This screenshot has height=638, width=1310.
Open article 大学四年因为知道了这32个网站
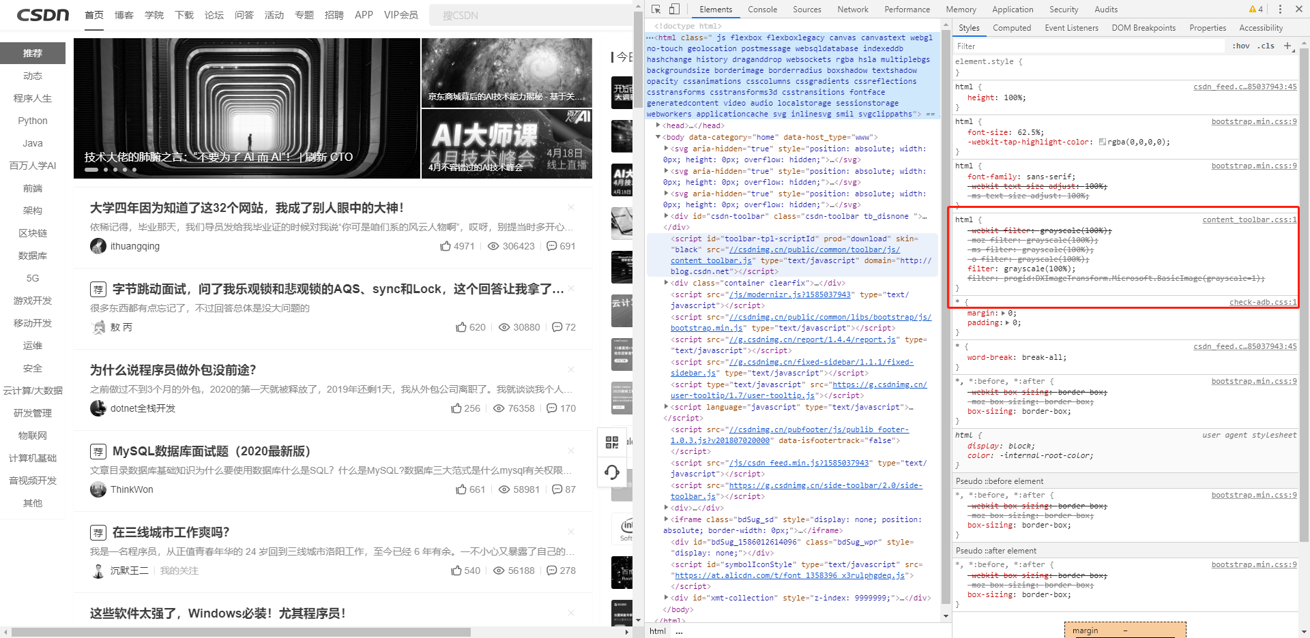point(247,208)
